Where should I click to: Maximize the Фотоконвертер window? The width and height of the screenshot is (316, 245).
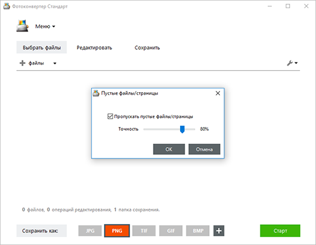(x=288, y=6)
